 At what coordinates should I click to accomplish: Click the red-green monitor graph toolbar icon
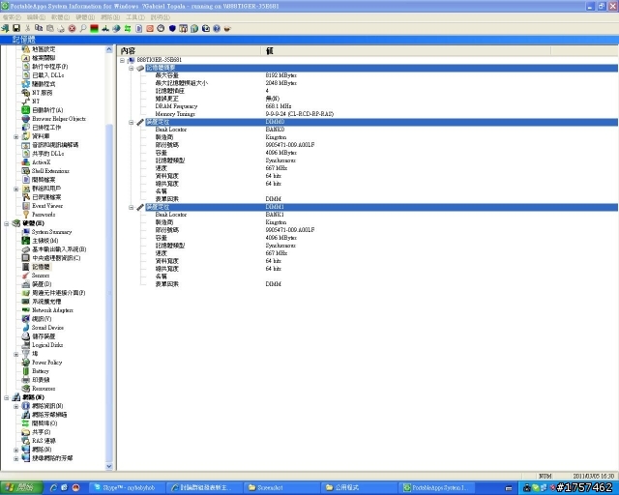point(94,28)
